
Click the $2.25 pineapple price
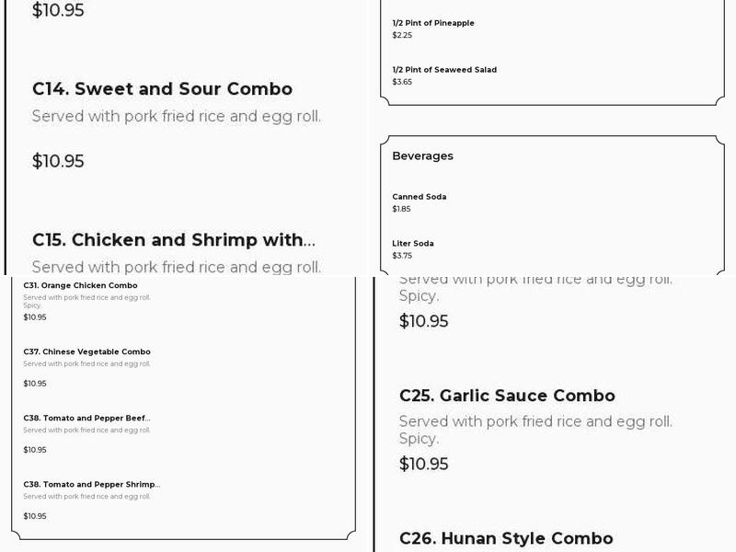(402, 35)
